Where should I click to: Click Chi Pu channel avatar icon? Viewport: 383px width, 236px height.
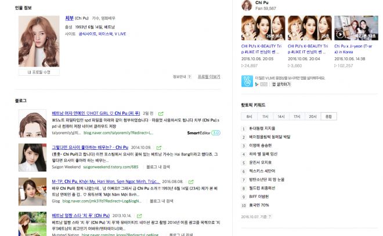point(247,6)
